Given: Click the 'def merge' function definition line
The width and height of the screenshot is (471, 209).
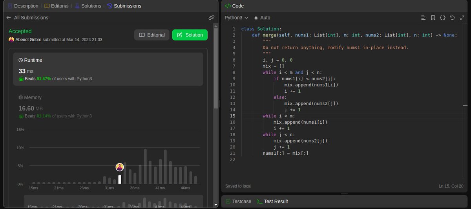Looking at the screenshot, I should pos(354,35).
